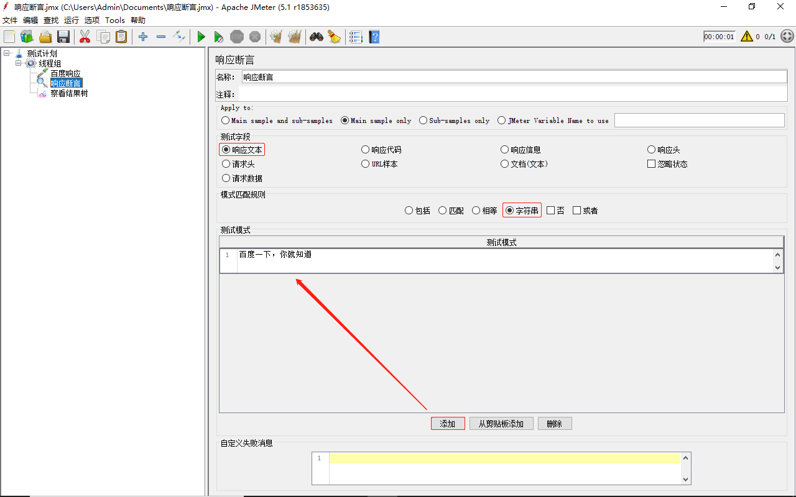The image size is (796, 497).
Task: Select 文档(文本) radio button
Action: [x=524, y=164]
